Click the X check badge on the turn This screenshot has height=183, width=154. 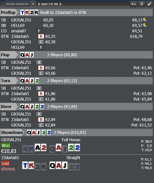pos(39,88)
